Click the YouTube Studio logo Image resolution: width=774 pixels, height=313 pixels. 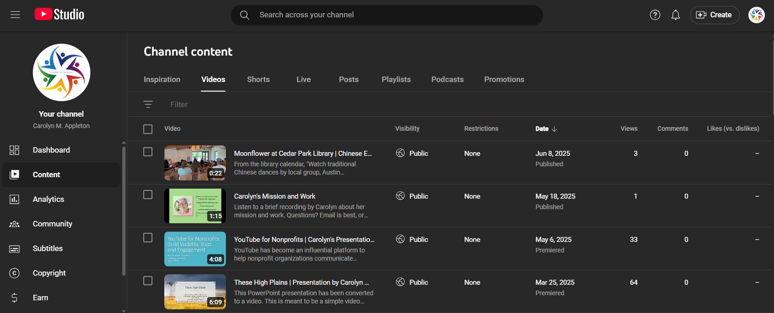coord(60,15)
